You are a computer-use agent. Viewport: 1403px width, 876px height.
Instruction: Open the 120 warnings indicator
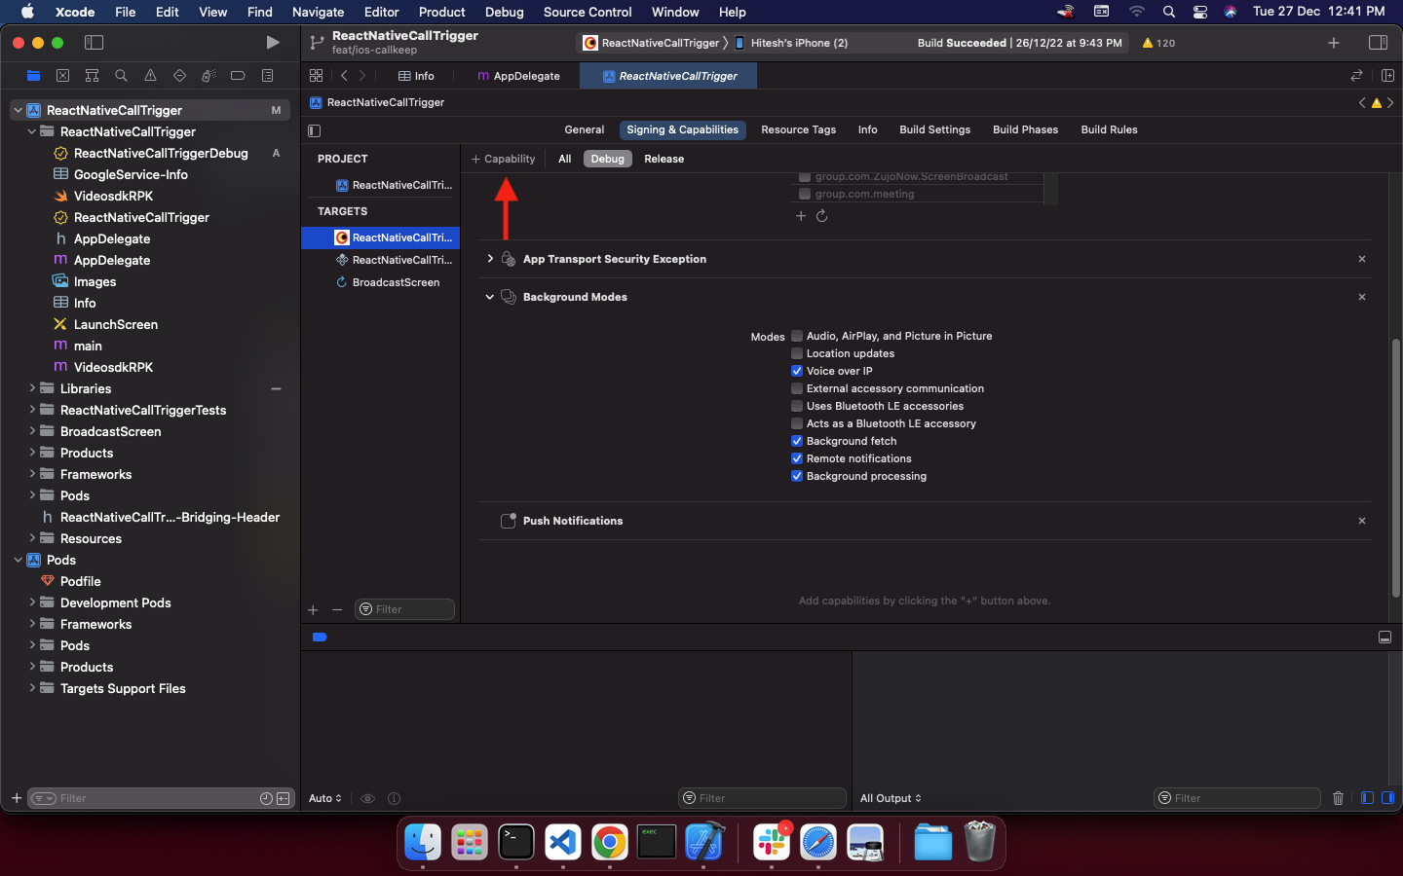1158,43
